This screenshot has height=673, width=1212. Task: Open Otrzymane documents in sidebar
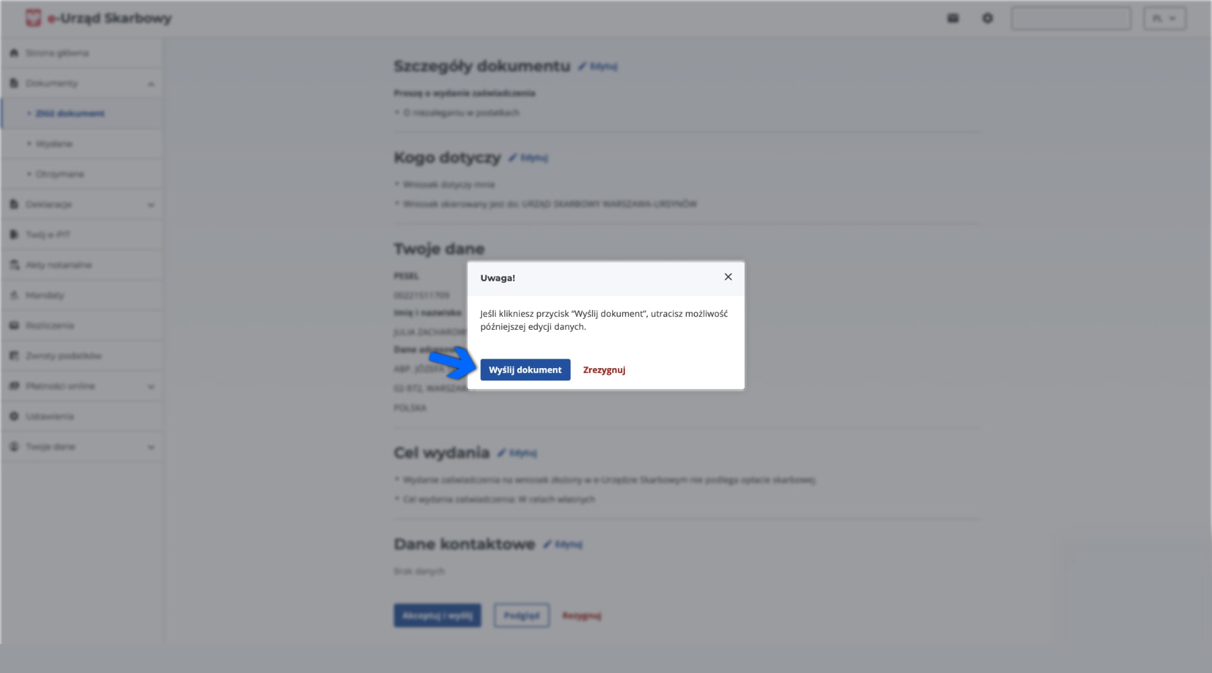[60, 174]
